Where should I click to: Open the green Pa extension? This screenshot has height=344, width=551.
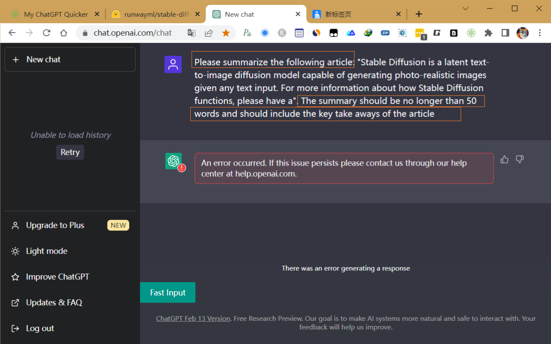[x=248, y=33]
